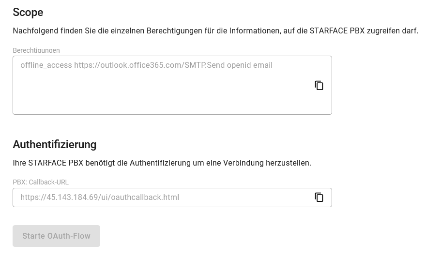Focus the Berechtigungen text area
This screenshot has height=259, width=441.
coord(172,85)
